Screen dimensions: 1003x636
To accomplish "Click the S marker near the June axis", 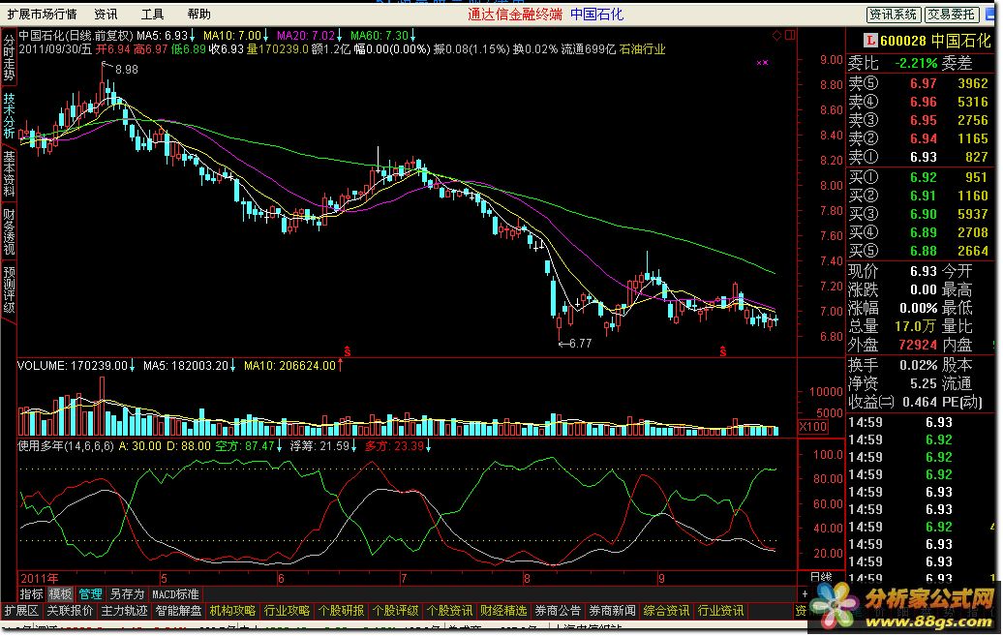I will (x=348, y=350).
